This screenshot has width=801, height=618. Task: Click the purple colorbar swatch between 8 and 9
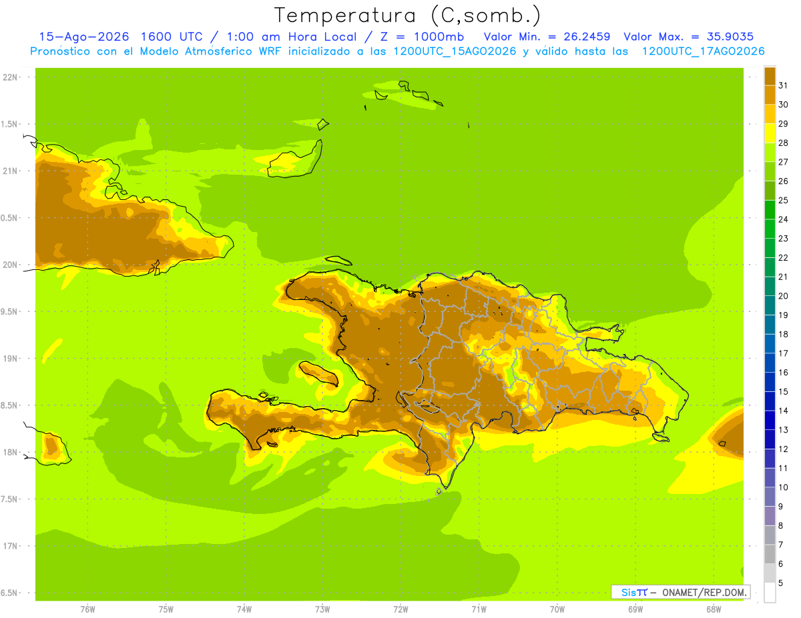point(770,516)
